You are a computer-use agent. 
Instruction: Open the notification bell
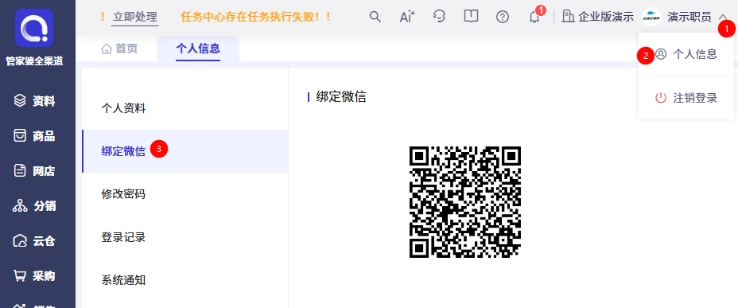pos(534,18)
